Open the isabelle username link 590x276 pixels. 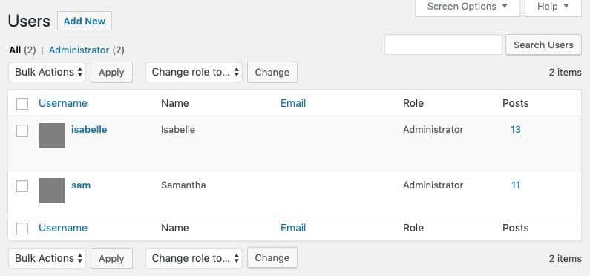coord(89,129)
